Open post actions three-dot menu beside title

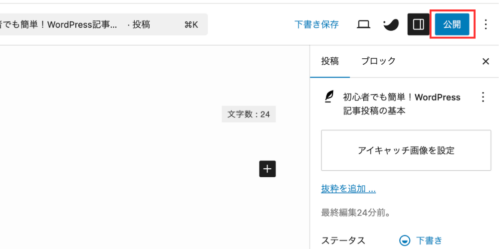(x=482, y=97)
